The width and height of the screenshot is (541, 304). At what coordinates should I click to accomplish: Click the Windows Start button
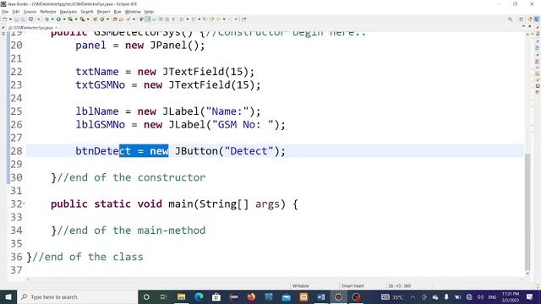click(x=8, y=296)
